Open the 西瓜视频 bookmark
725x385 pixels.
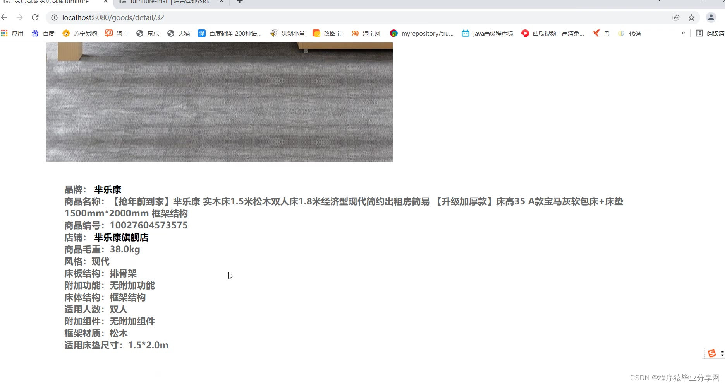553,33
